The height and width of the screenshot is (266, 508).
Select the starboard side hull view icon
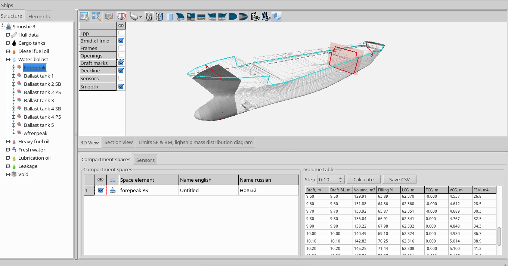coord(222,16)
